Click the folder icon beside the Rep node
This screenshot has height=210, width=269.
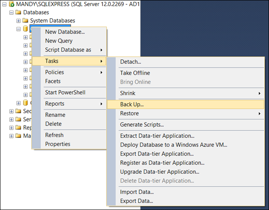[18, 128]
